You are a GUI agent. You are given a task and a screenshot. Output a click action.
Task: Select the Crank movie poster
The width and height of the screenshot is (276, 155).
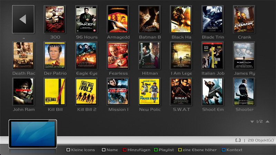pos(244,19)
